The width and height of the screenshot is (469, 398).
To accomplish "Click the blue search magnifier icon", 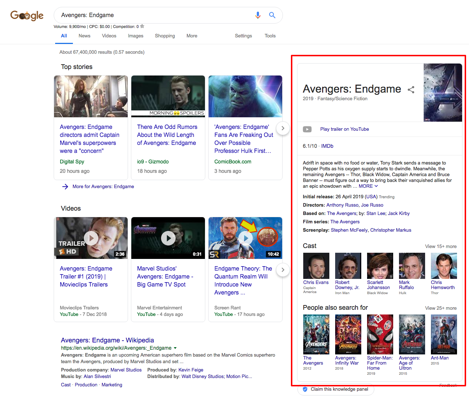I will (272, 15).
